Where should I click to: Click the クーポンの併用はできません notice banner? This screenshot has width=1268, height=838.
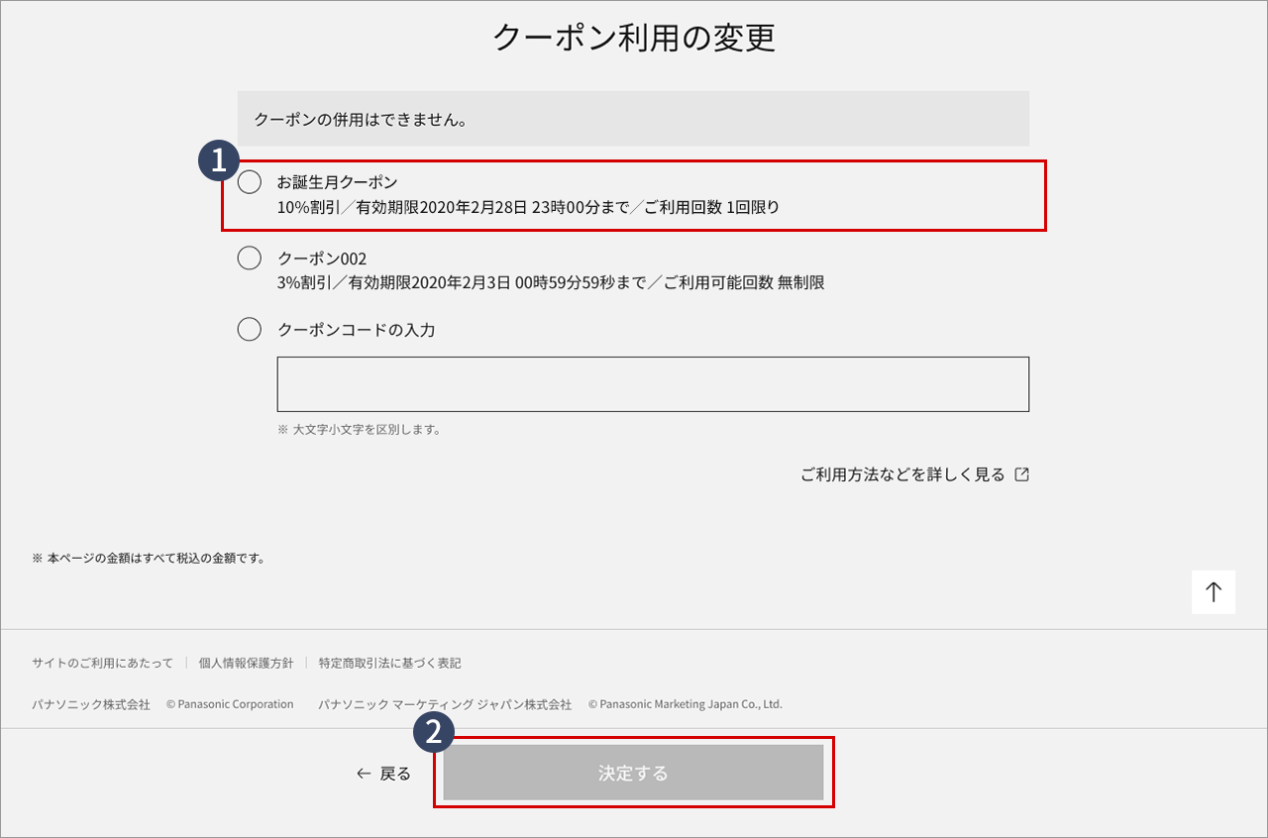pos(632,118)
